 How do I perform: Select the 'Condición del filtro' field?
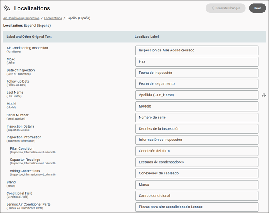click(x=197, y=151)
